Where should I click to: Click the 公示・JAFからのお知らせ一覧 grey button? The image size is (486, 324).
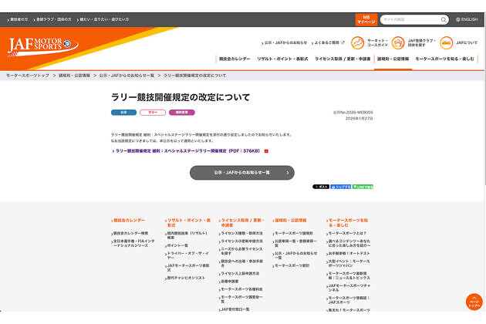point(242,173)
